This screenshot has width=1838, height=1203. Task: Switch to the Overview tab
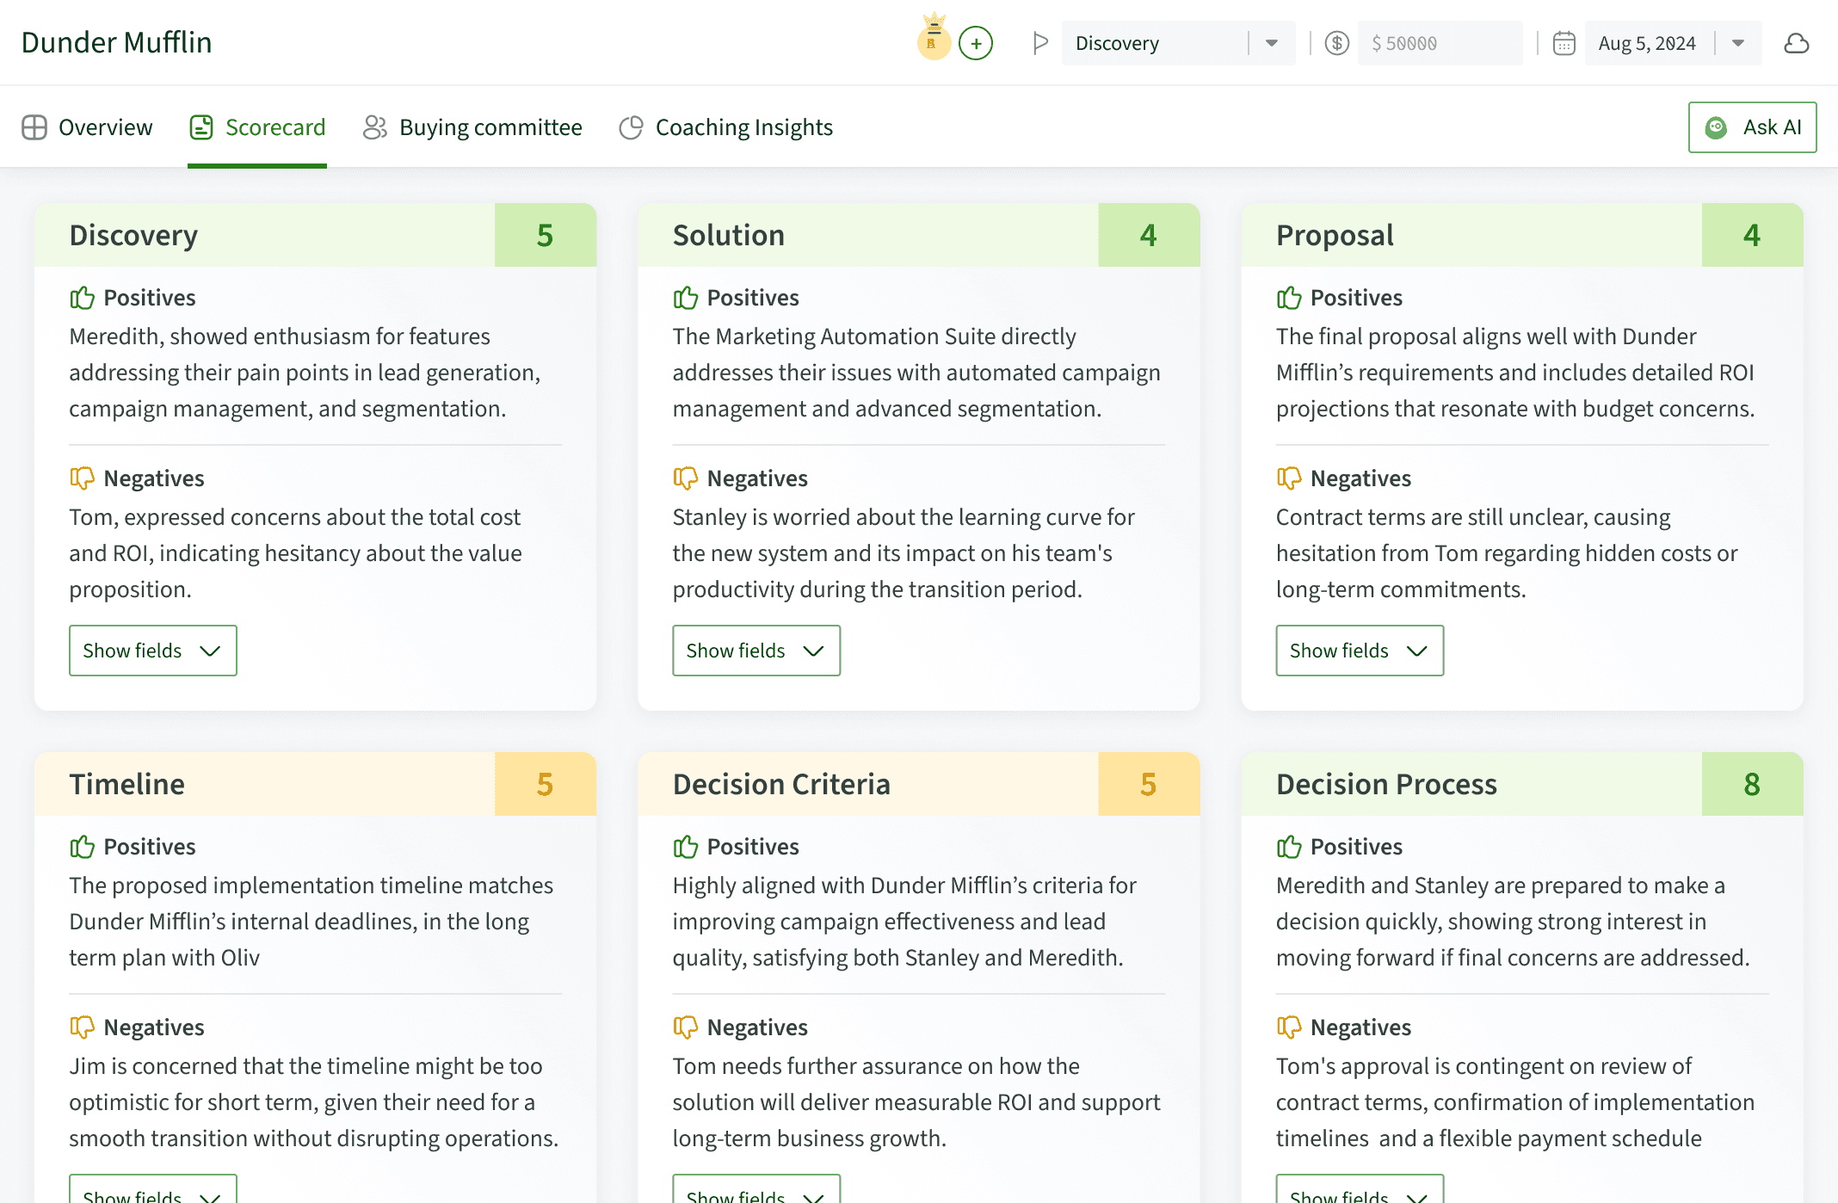[x=87, y=127]
